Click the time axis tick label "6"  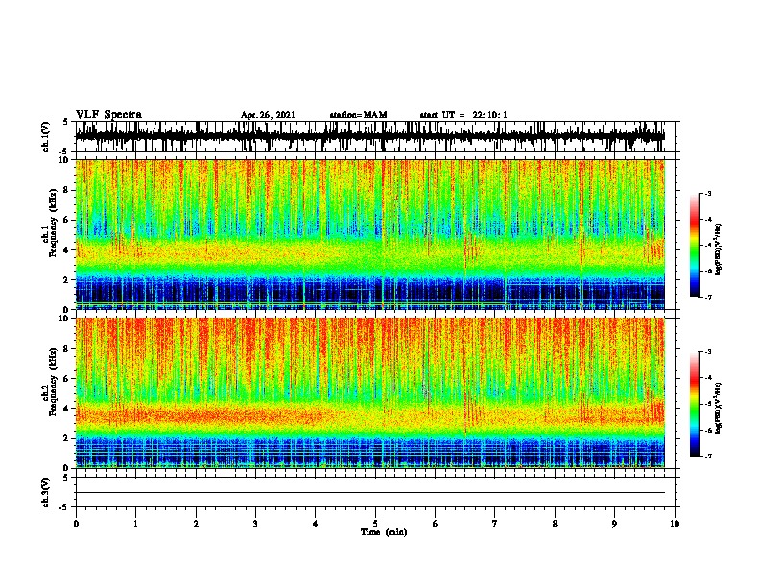tap(436, 524)
